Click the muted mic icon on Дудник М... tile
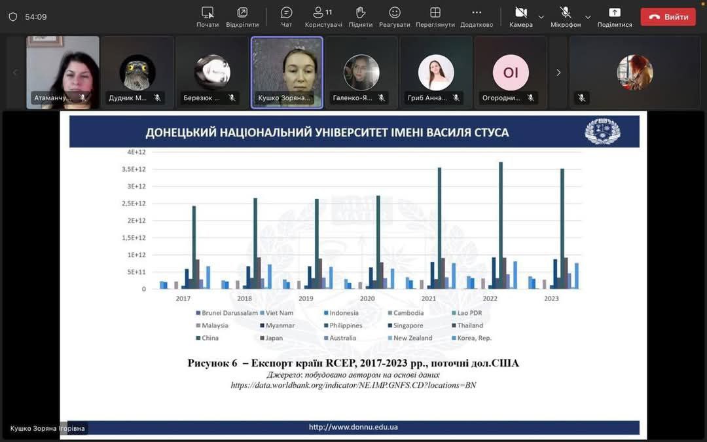This screenshot has width=707, height=442. pyautogui.click(x=157, y=98)
